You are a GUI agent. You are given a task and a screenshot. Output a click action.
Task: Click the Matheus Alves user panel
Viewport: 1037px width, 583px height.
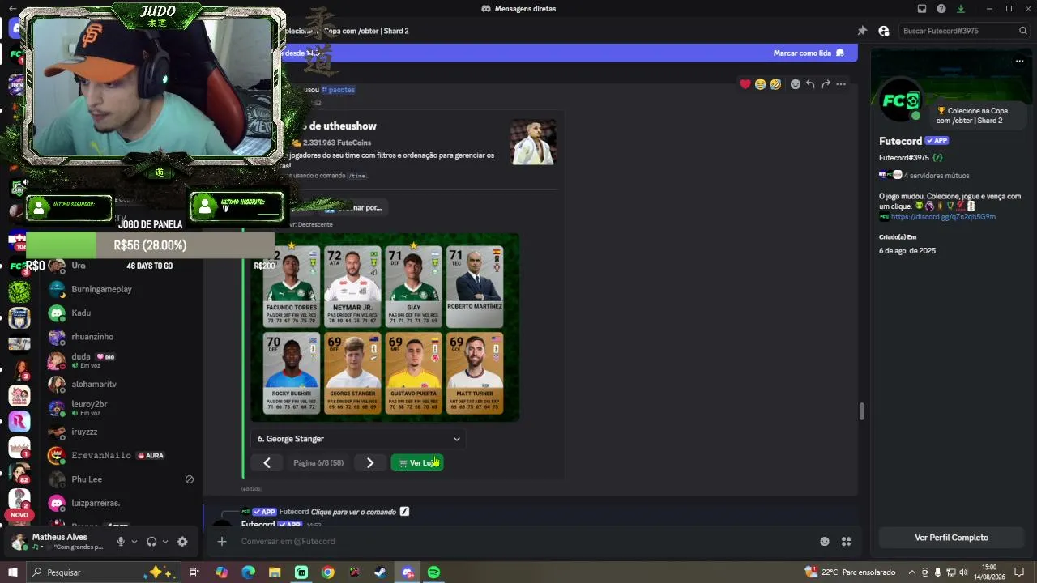(58, 542)
